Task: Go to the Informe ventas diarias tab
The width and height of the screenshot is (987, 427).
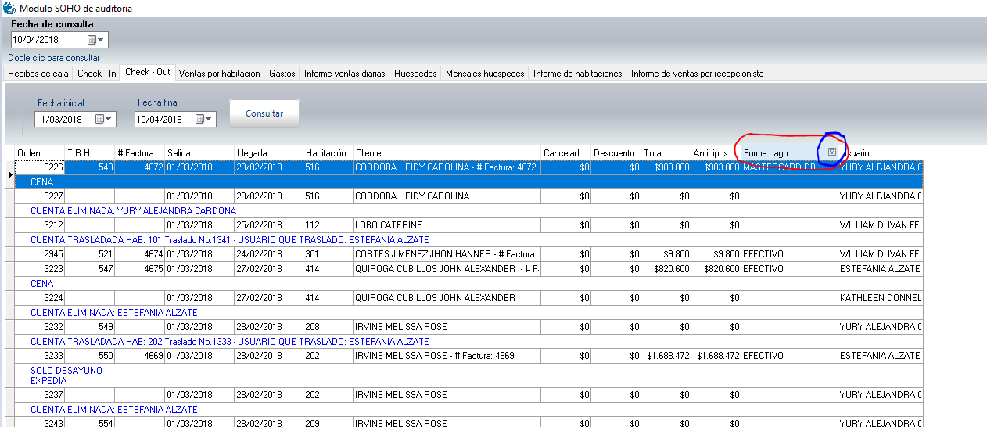Action: coord(344,74)
